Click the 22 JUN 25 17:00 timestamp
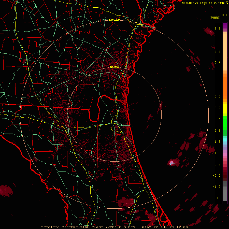 point(171,227)
